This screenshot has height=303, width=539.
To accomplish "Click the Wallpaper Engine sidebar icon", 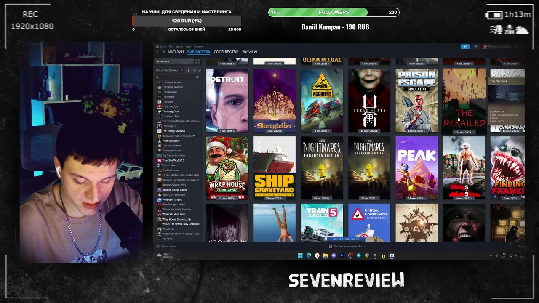I will pos(159,199).
